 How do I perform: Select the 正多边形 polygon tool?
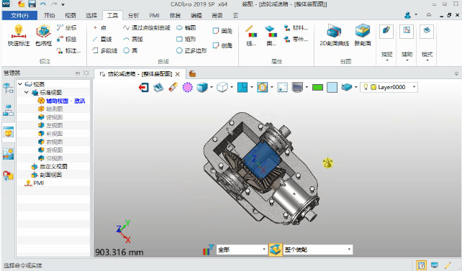tap(191, 50)
